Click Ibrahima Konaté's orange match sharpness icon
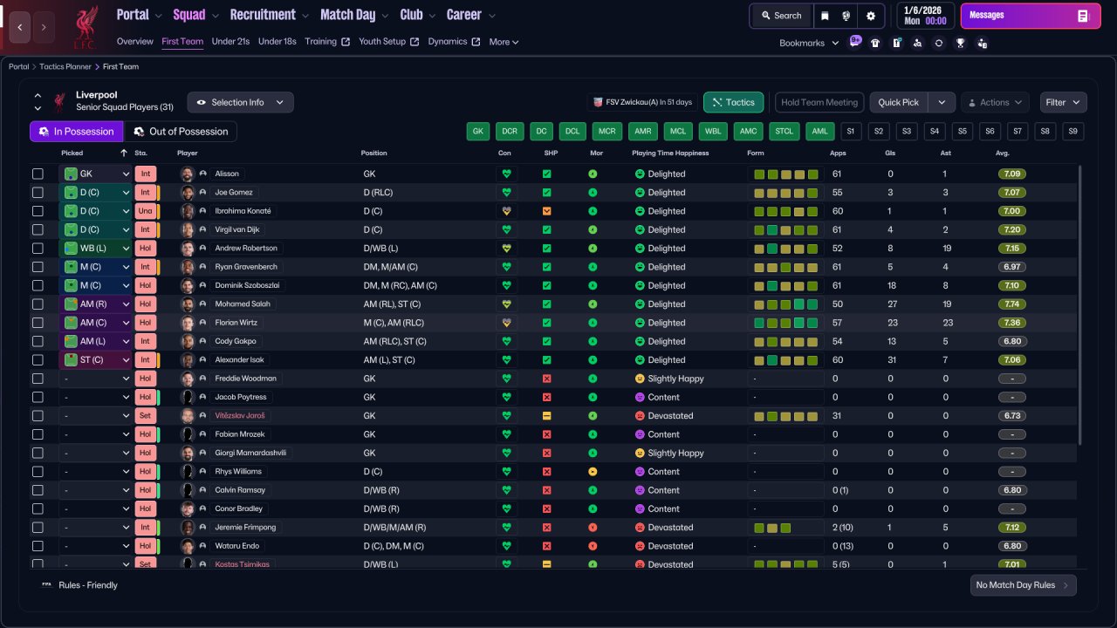Viewport: 1117px width, 628px height. [546, 211]
